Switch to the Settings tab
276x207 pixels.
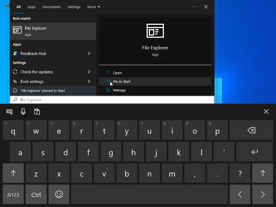tap(74, 7)
